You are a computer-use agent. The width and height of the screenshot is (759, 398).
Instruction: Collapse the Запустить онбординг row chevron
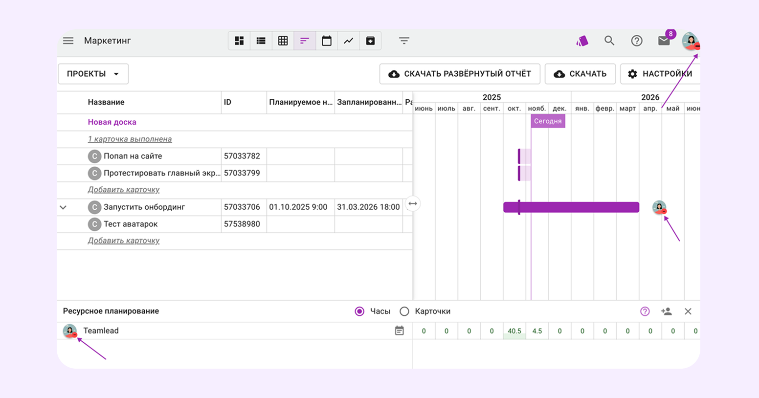pos(63,207)
